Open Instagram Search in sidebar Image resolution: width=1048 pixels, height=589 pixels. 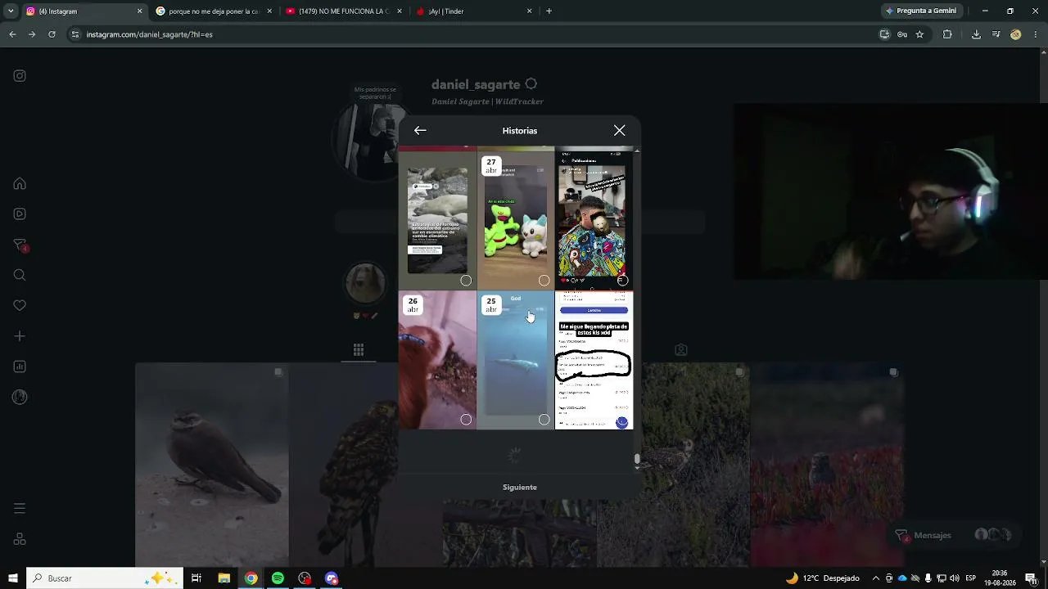point(20,276)
